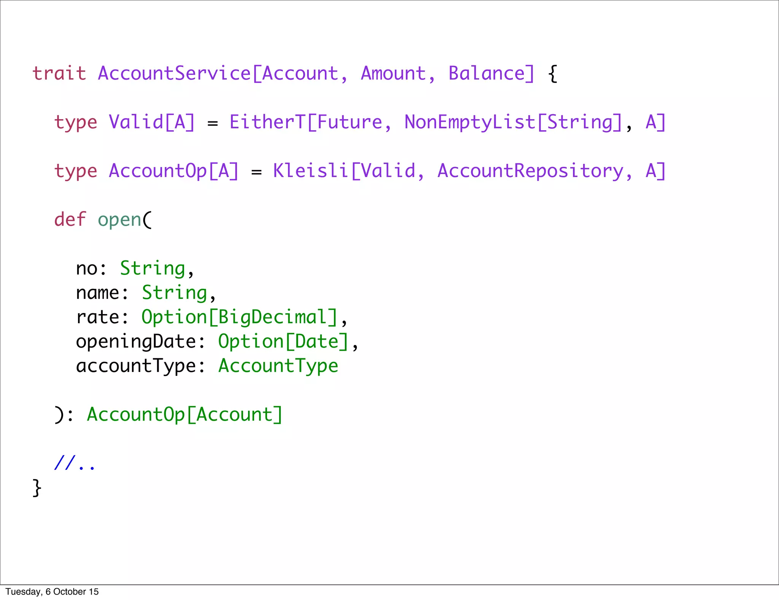779x600 pixels.
Task: Click the 'no:' parameter name
Action: coord(92,268)
